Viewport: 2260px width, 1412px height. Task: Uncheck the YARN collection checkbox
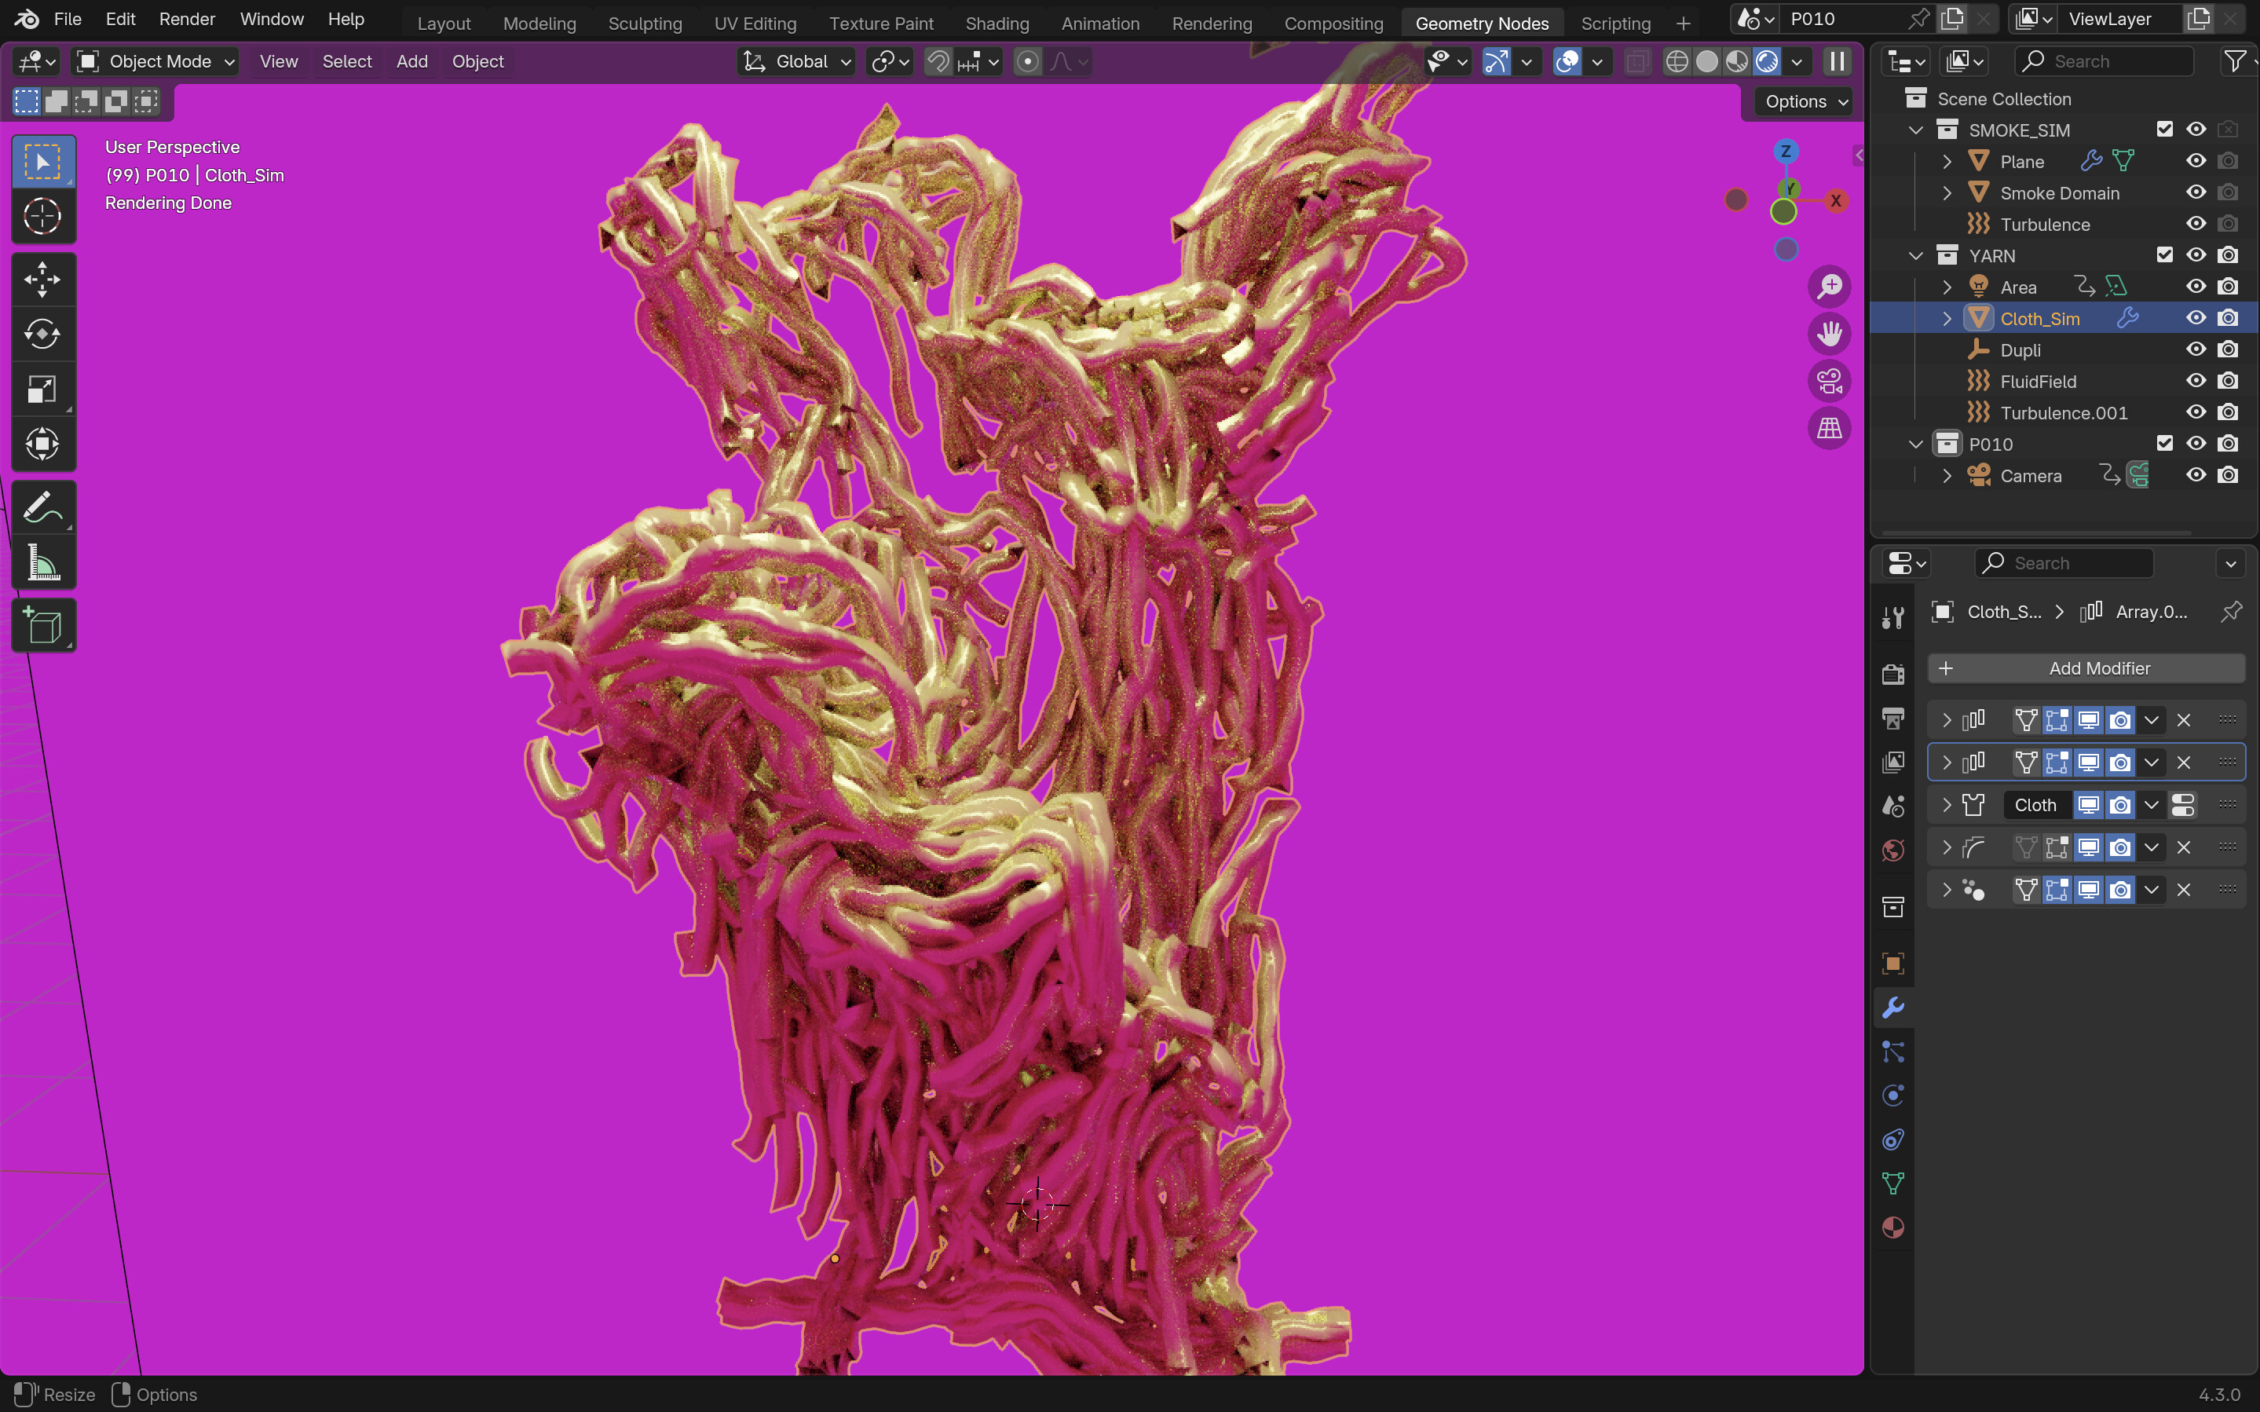[x=2164, y=255]
